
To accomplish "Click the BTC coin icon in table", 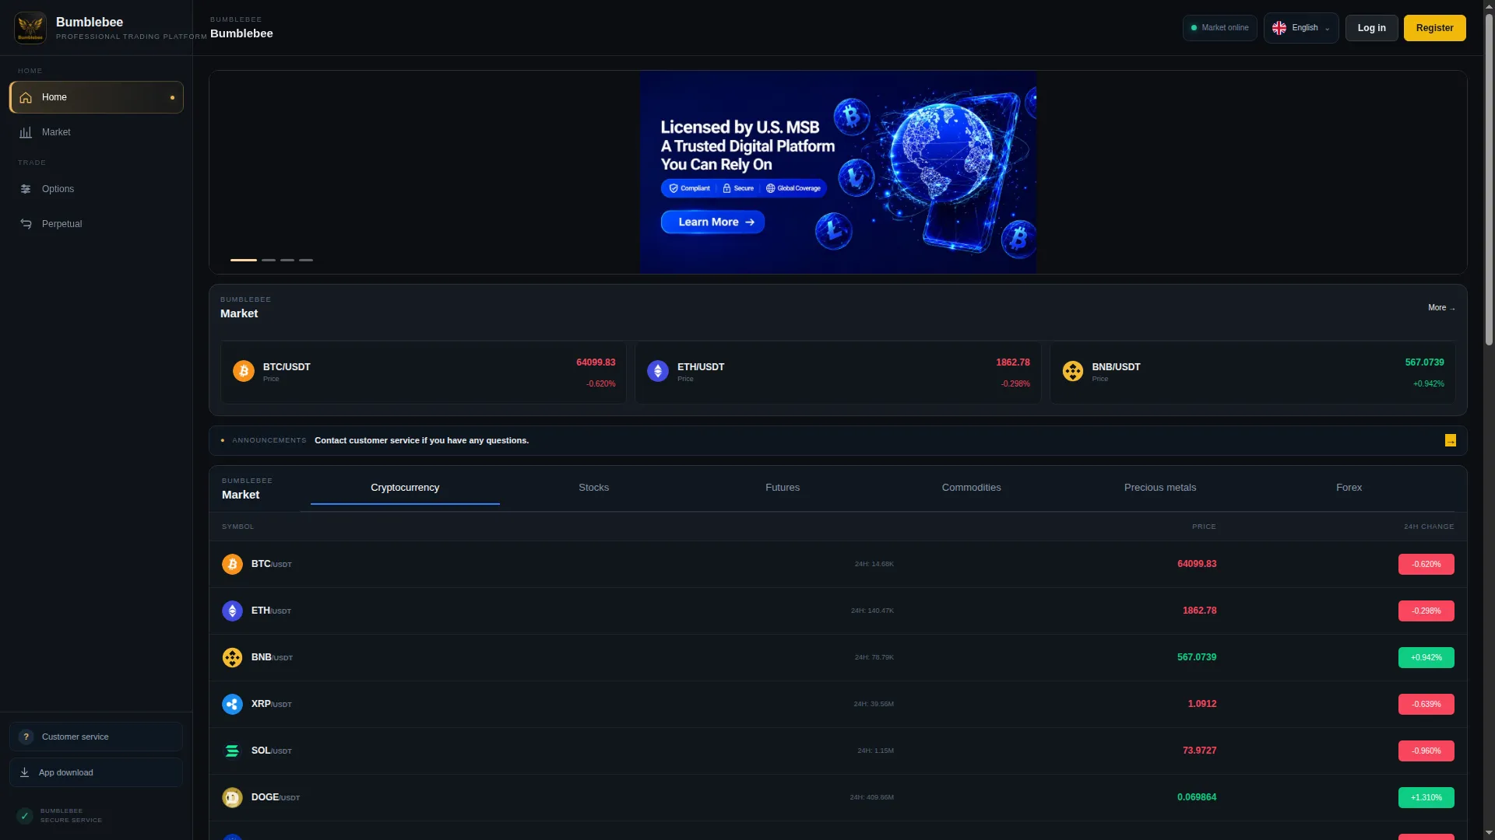I will click(232, 564).
